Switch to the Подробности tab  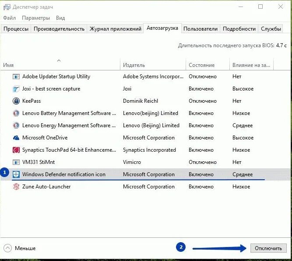tap(239, 29)
